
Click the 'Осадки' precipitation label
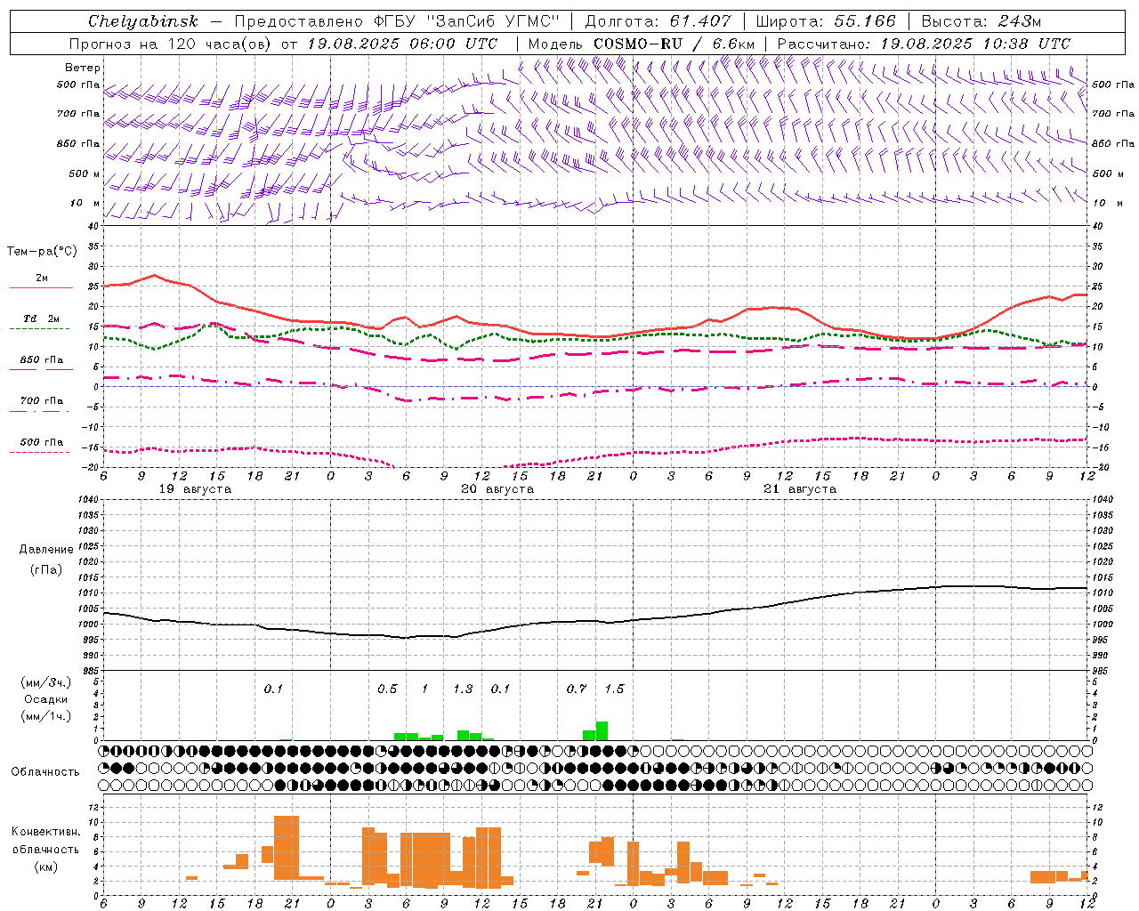click(45, 699)
